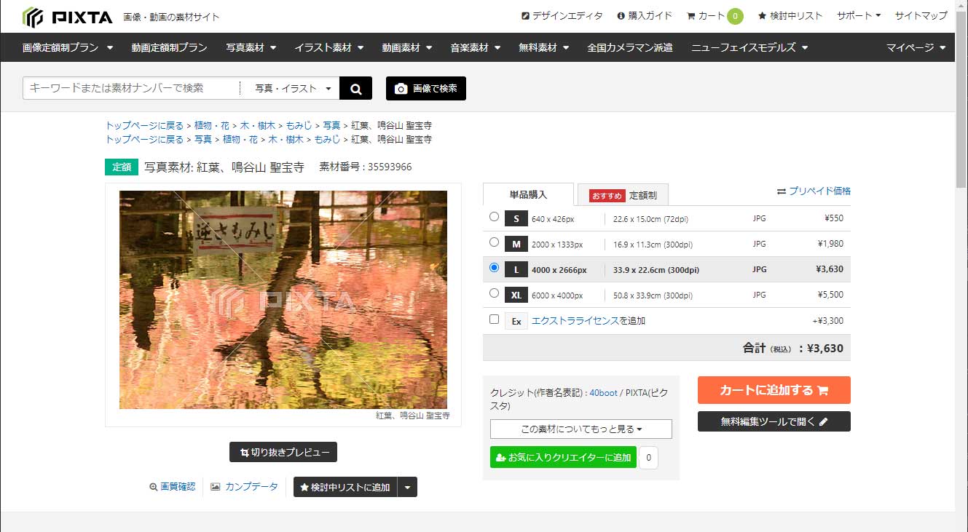The image size is (968, 532).
Task: Open the design editor link
Action: [x=562, y=16]
